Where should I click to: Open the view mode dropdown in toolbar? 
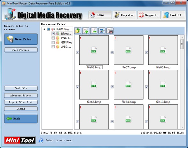coord(102,31)
